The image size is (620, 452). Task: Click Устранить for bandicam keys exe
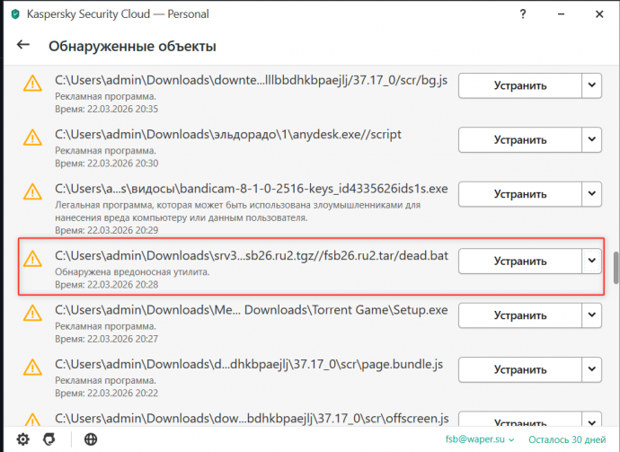point(519,193)
